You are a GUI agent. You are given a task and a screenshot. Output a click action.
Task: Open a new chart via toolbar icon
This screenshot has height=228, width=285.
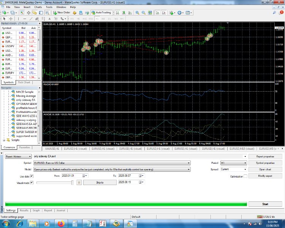click(x=4, y=13)
